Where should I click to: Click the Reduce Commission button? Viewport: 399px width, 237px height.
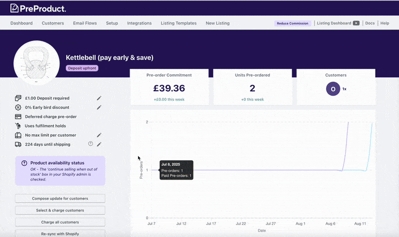[293, 23]
